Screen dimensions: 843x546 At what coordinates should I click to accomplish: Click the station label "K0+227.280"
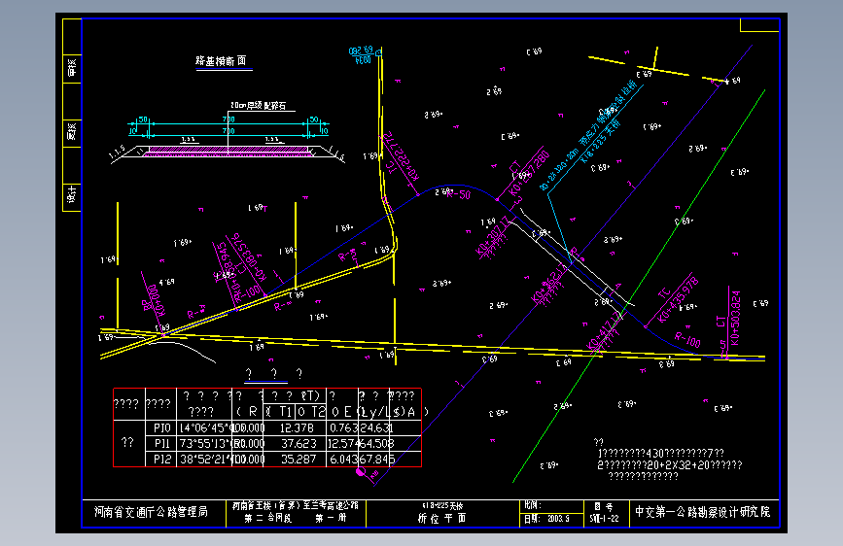coord(530,173)
